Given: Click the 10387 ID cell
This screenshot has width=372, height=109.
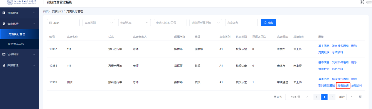Looking at the screenshot, I should coord(53,49).
